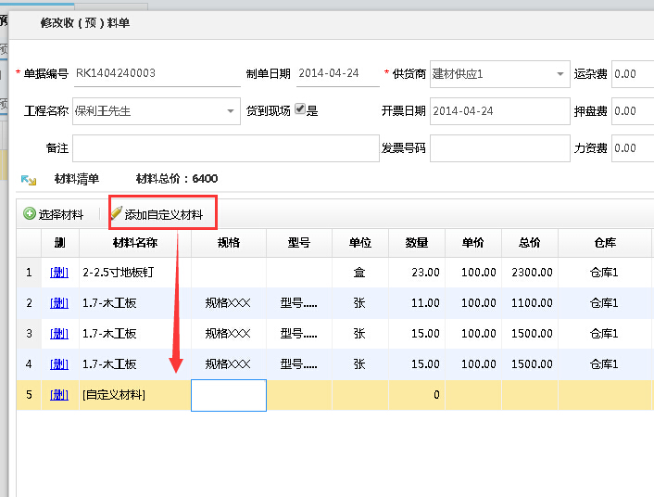Click 删 link for row 5 自定义材料

click(59, 395)
